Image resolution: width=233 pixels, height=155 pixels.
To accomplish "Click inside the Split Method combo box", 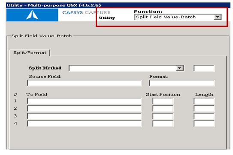I will 126,68.
